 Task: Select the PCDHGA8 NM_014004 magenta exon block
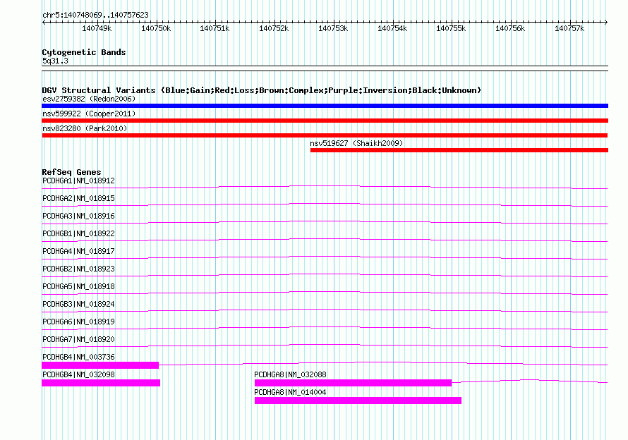click(x=358, y=401)
